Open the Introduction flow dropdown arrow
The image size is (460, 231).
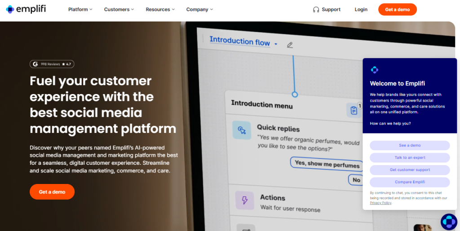point(276,44)
